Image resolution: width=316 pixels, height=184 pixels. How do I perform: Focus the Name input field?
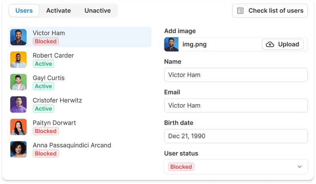point(236,75)
